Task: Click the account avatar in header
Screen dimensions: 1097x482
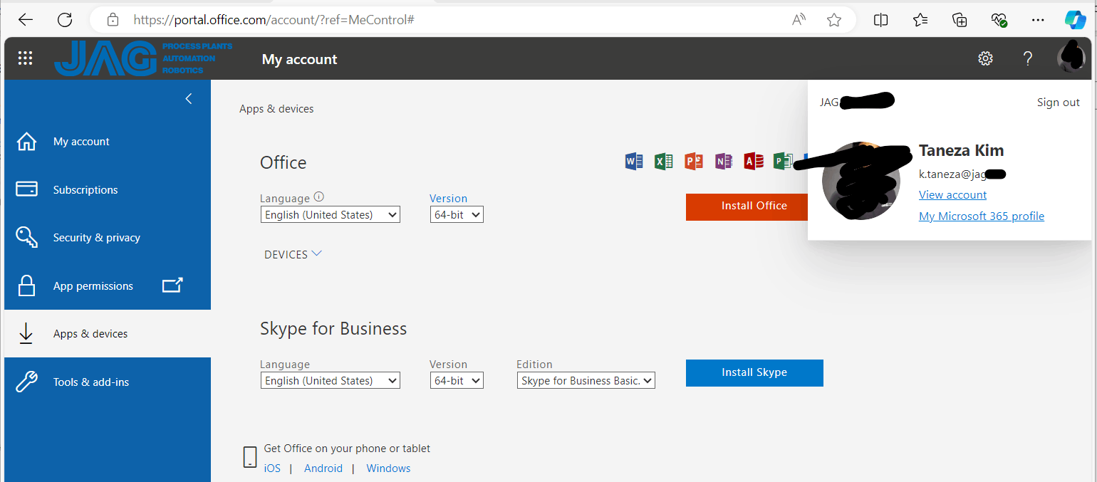Action: [1071, 57]
